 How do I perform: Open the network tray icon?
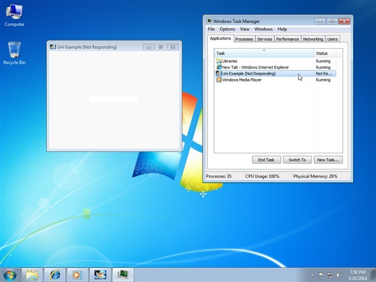click(x=330, y=275)
